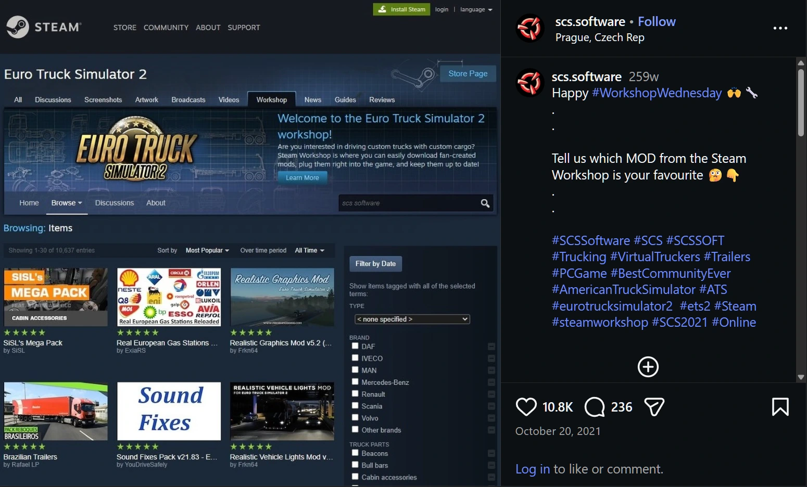
Task: Open Most Popular sort dropdown
Action: [207, 250]
